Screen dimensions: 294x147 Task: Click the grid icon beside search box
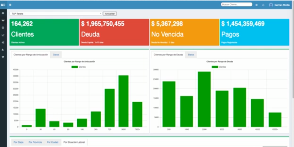point(257,5)
